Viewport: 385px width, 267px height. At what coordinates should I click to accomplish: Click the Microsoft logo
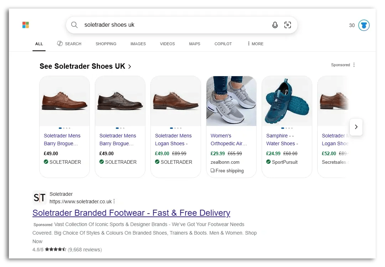[x=25, y=25]
